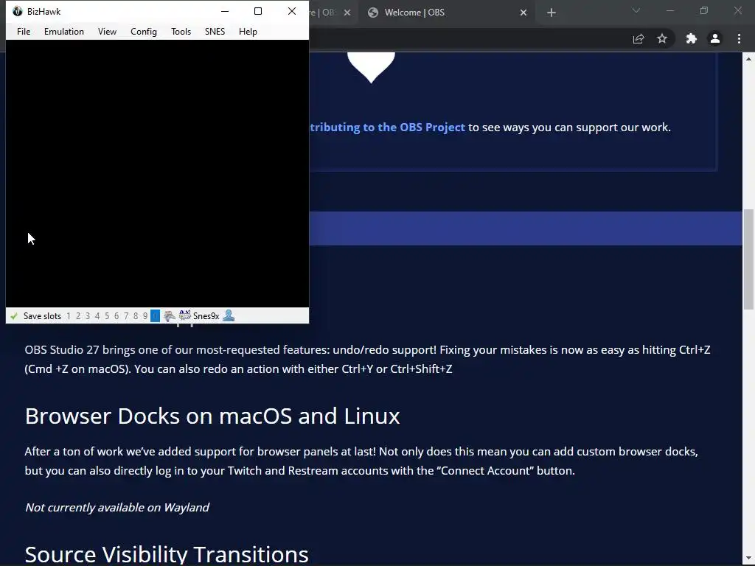Click the 'Save slots' label
Image resolution: width=755 pixels, height=566 pixels.
(42, 316)
